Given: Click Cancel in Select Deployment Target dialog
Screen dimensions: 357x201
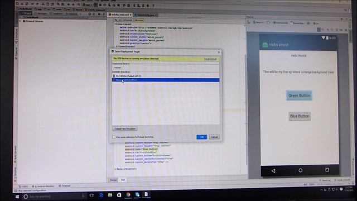Looking at the screenshot, I should (214, 137).
